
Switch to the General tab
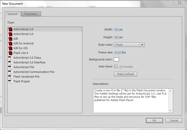click(13, 14)
